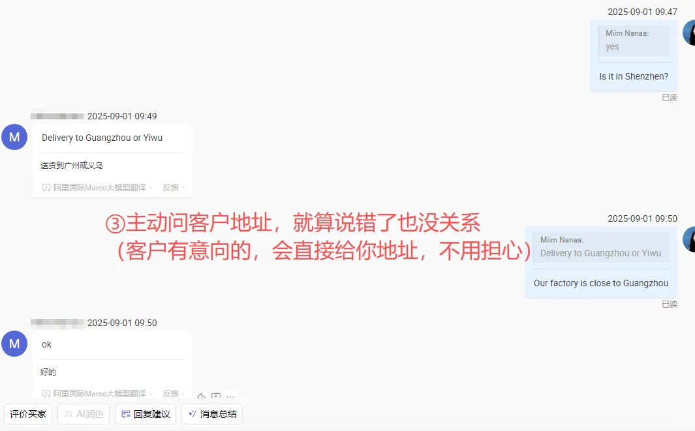Open 回复建议 reply suggestions
Image resolution: width=695 pixels, height=431 pixels.
(146, 414)
